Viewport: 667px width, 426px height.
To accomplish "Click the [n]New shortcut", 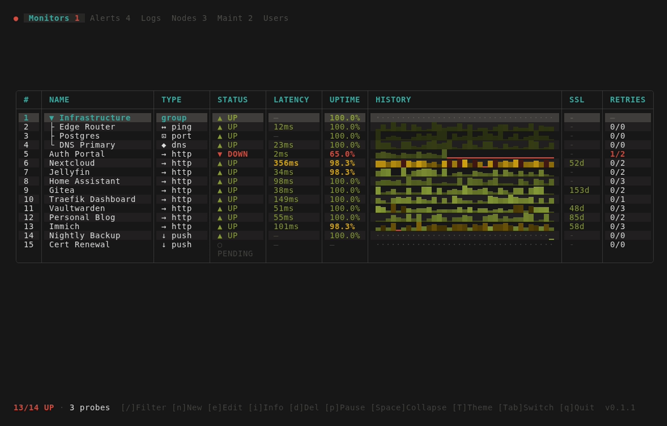I will click(186, 408).
